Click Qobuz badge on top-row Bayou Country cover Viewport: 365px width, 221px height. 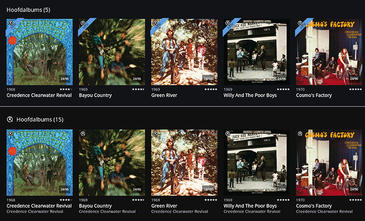(x=83, y=23)
